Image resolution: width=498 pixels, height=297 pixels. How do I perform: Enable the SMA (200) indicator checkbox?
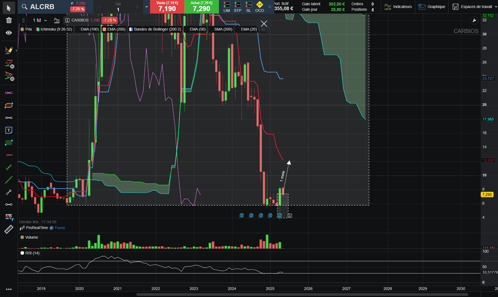point(211,29)
